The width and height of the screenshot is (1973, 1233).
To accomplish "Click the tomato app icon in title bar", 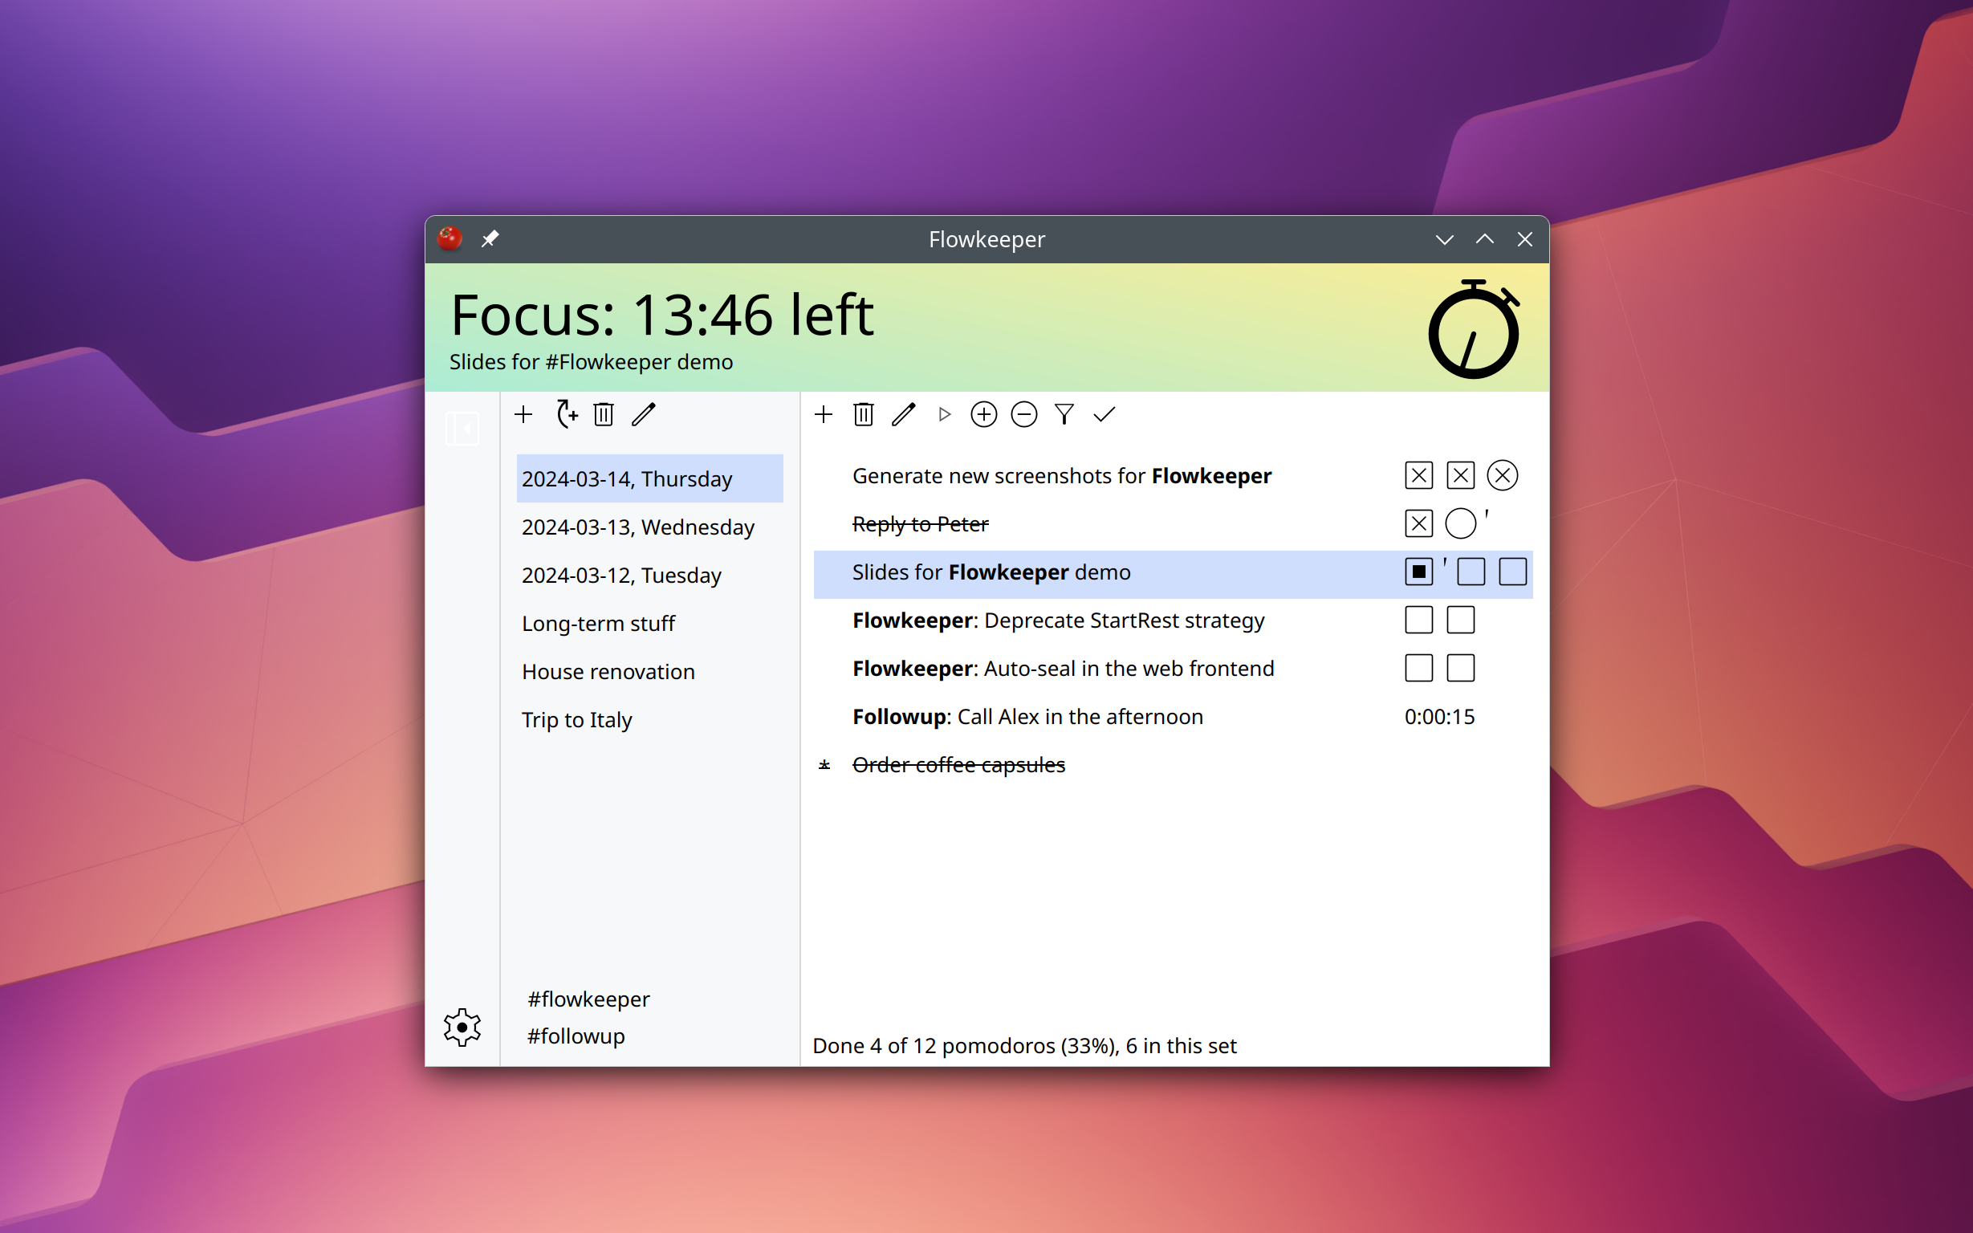I will (450, 239).
